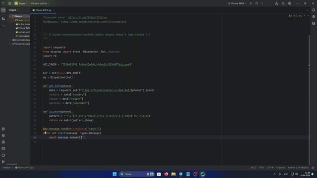
Task: Open the fincalculator API URL in code
Action: pos(106,90)
